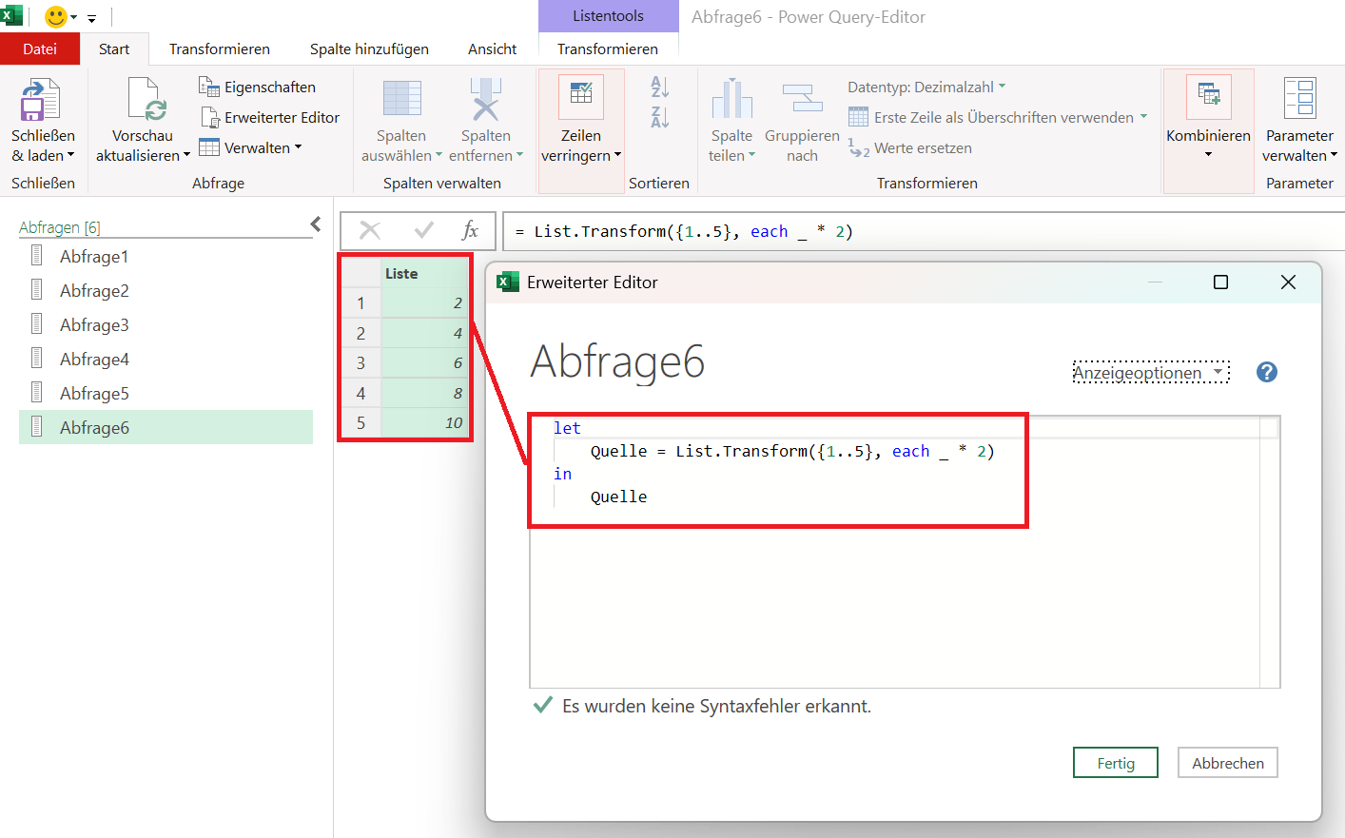Open the quick access toolbar customize arrow
The image size is (1345, 838).
[x=91, y=18]
